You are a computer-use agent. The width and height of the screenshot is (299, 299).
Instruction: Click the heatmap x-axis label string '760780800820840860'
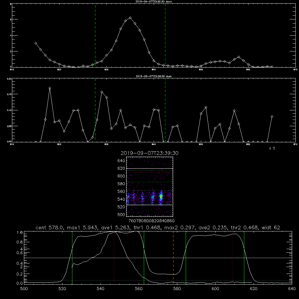(x=151, y=221)
